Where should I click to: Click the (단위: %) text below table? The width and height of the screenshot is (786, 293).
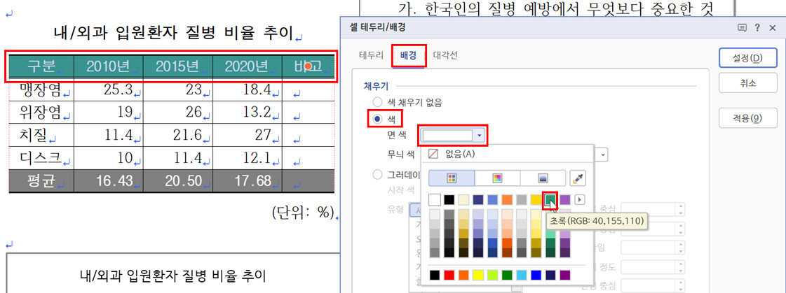(303, 213)
